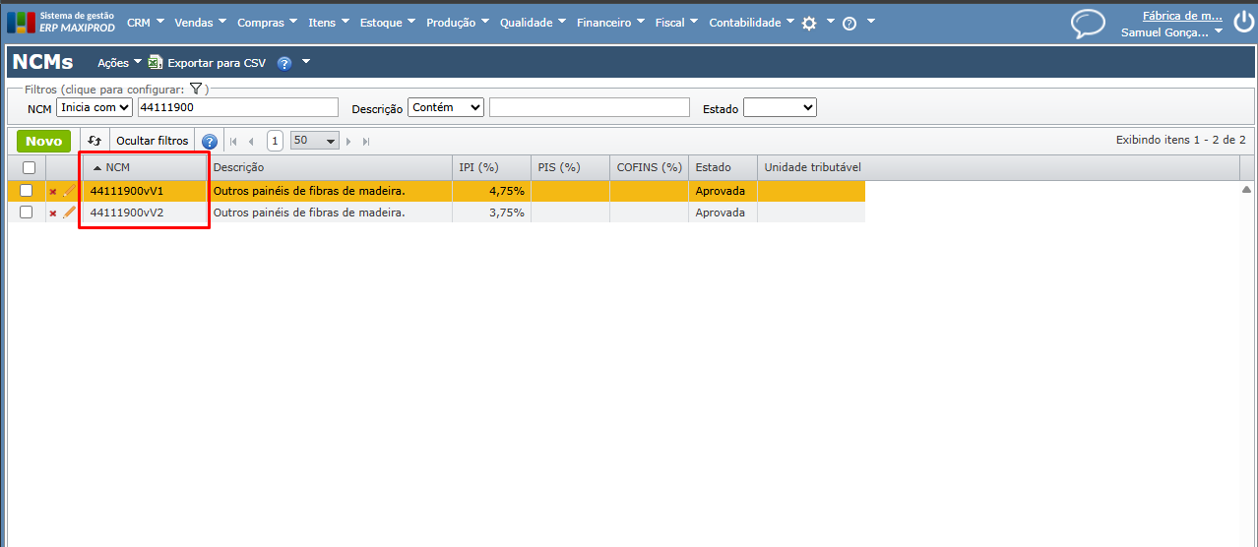This screenshot has width=1258, height=547.
Task: Open the help question mark in top menu
Action: tap(850, 23)
